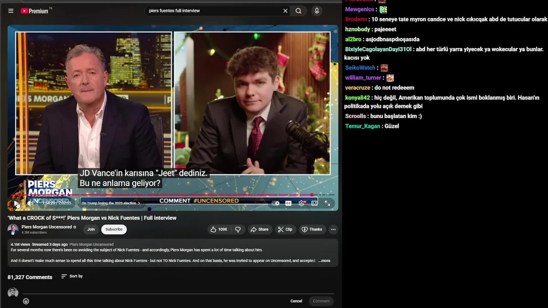Open chapter 'On Trump losing the 2020 election'

click(110, 203)
